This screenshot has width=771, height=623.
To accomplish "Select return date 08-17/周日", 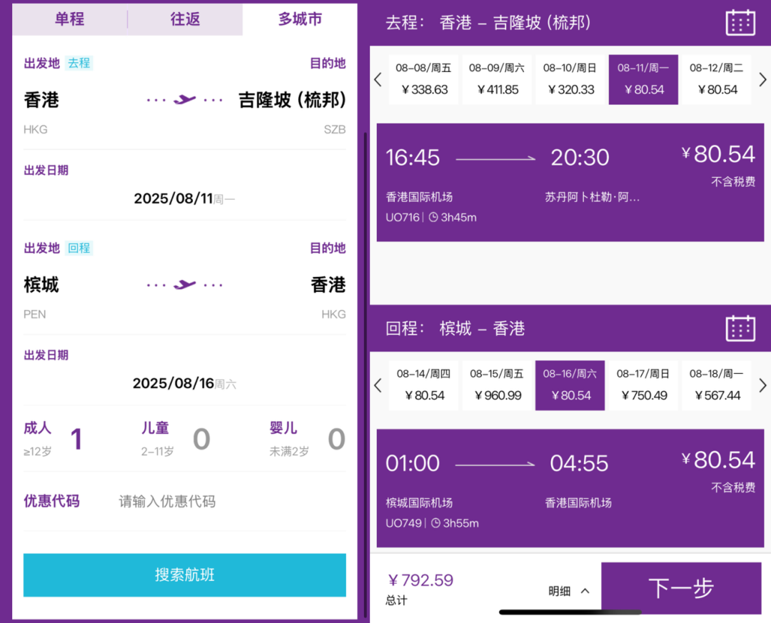I will click(643, 385).
